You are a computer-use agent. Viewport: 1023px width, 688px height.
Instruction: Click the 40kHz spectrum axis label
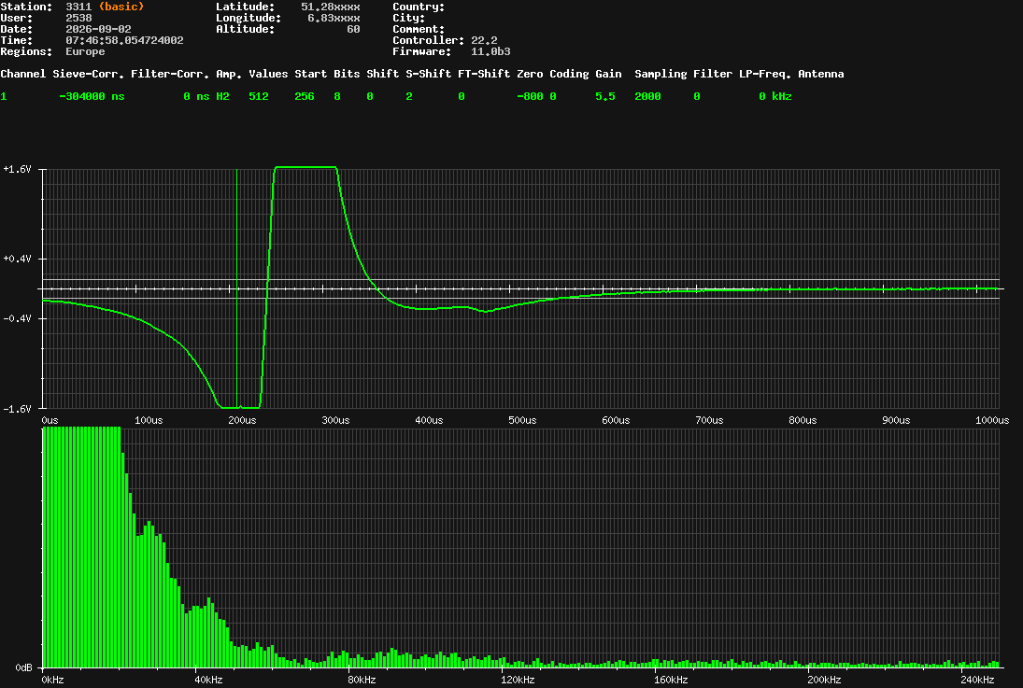[x=208, y=680]
